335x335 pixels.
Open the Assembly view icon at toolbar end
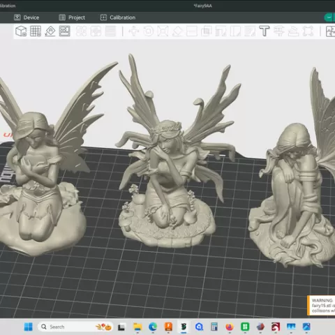330,31
